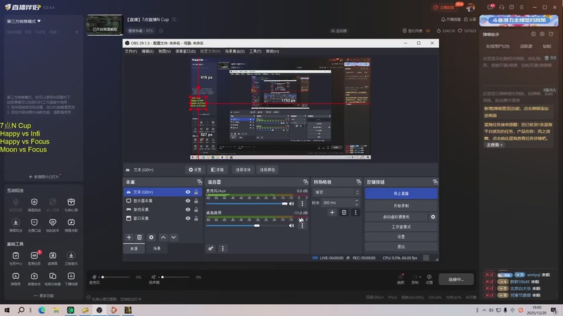563x316 pixels.
Task: Open the 文件(F) menu in OBS
Action: [x=131, y=51]
